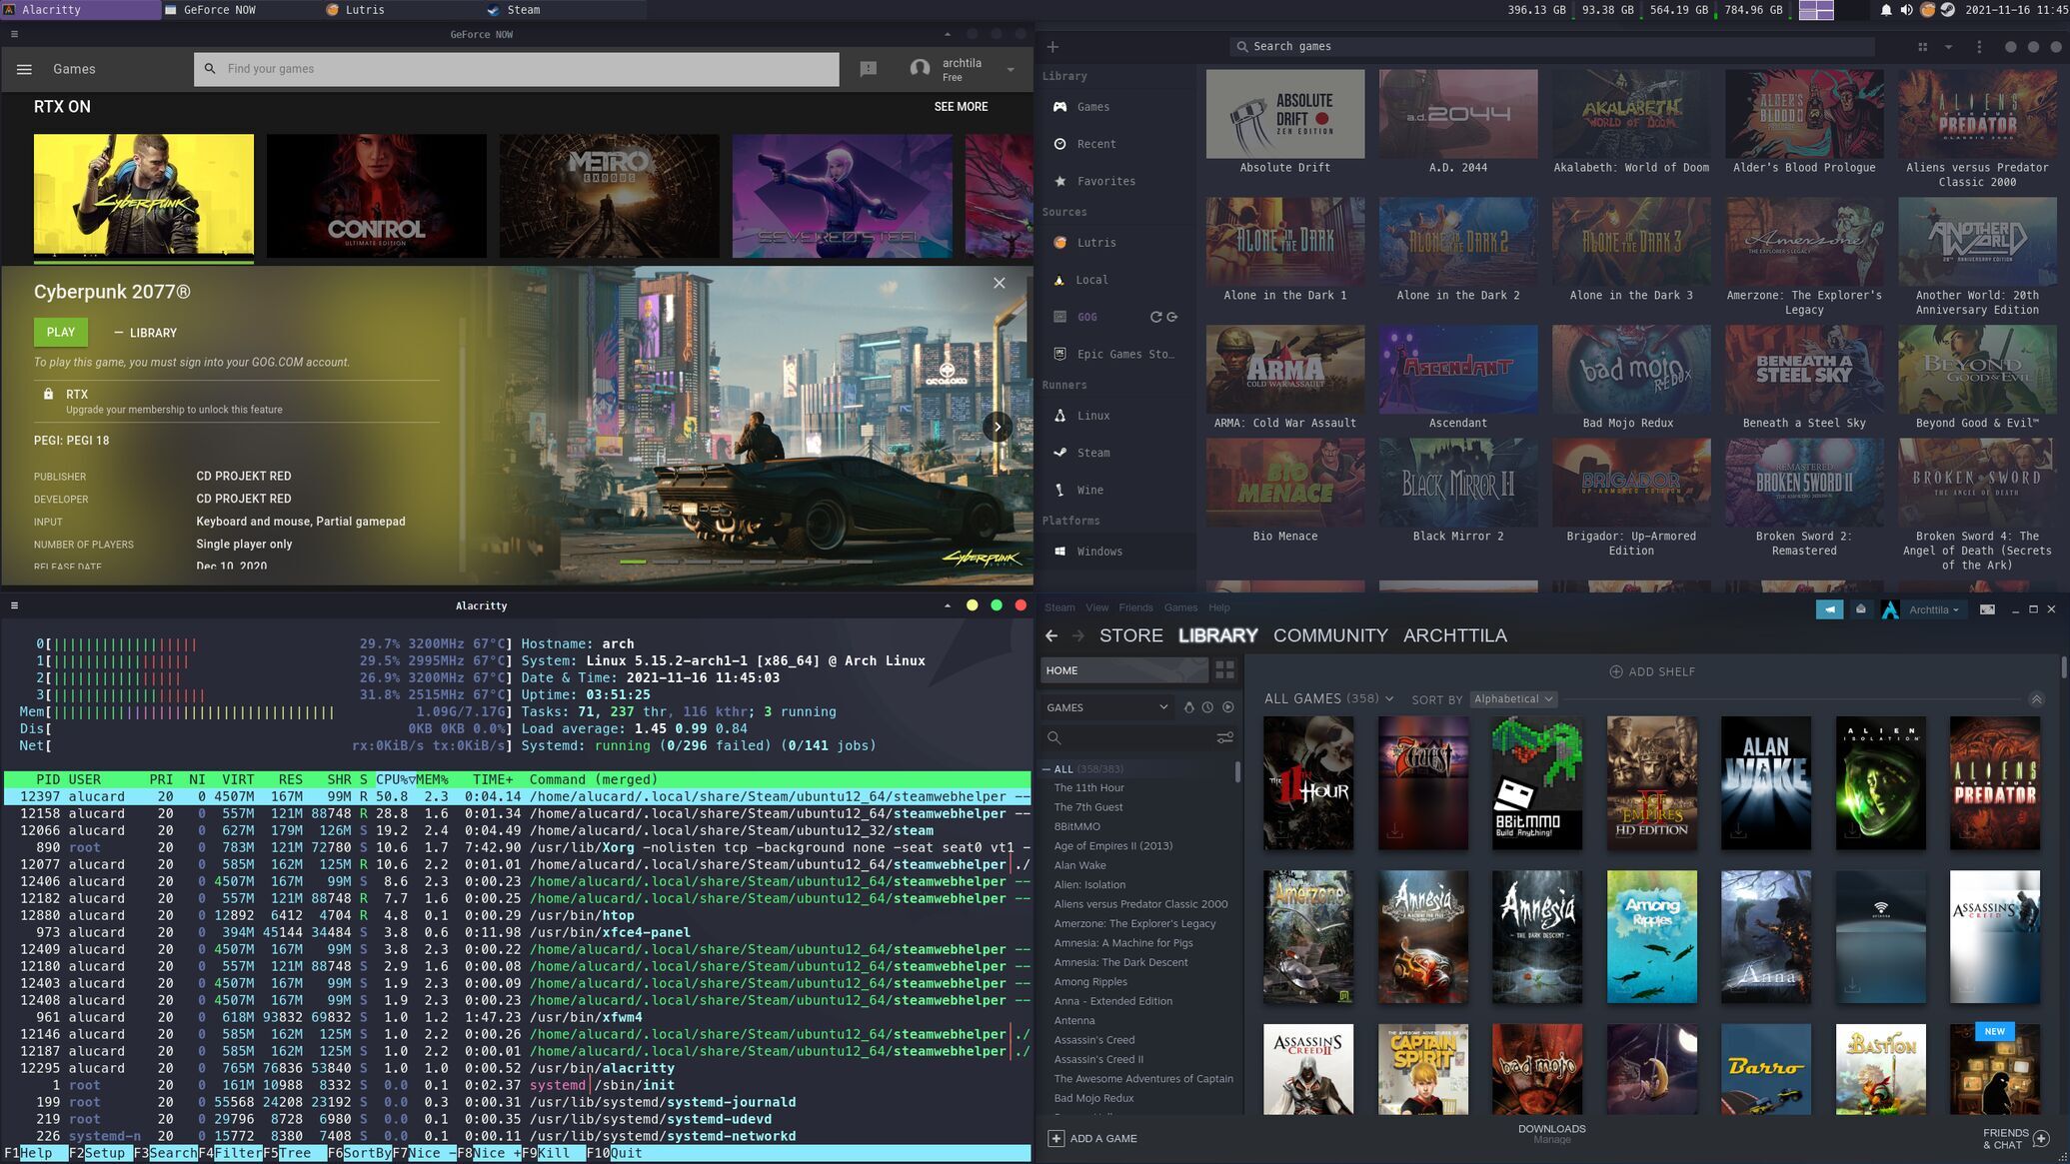
Task: Expand the GAMES filter dropdown in Steam
Action: pos(1107,707)
